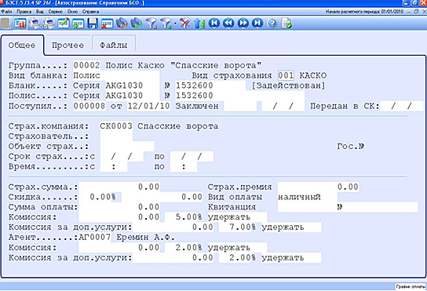This screenshot has height=291, width=427.
Task: Click the help question mark icon
Action: click(272, 24)
